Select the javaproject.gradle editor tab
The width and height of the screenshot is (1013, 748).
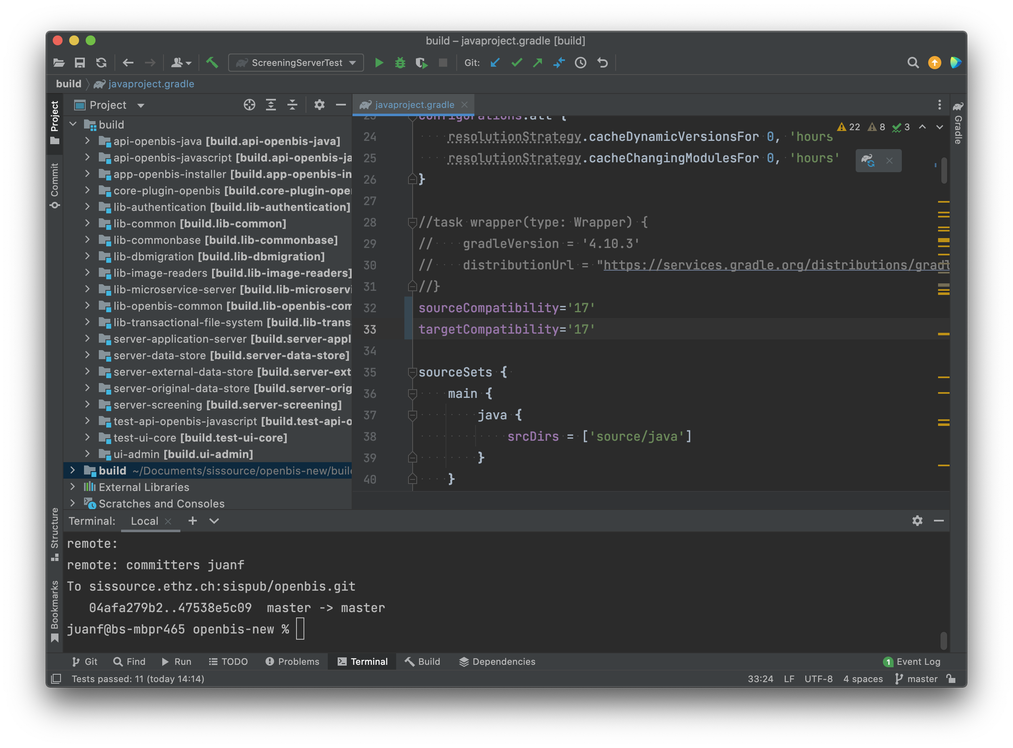click(x=413, y=105)
